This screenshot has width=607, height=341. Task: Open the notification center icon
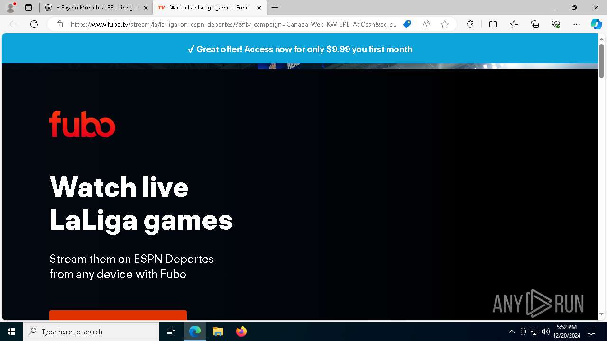[591, 332]
